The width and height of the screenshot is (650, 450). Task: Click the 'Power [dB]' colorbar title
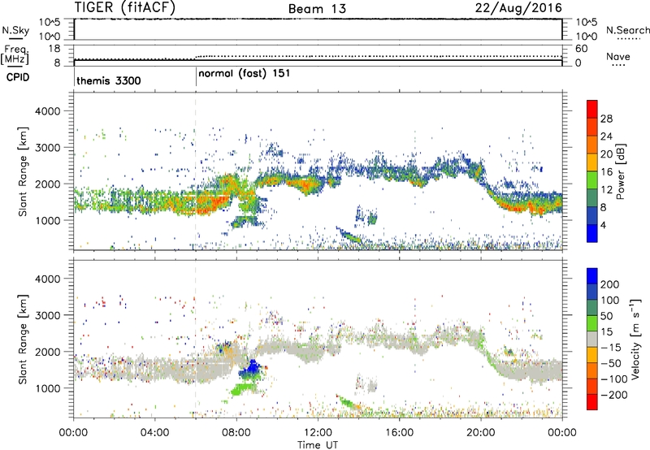621,171
